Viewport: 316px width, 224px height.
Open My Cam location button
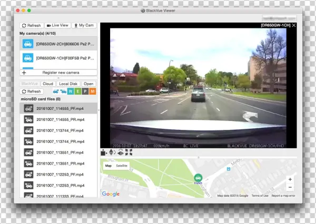[84, 25]
